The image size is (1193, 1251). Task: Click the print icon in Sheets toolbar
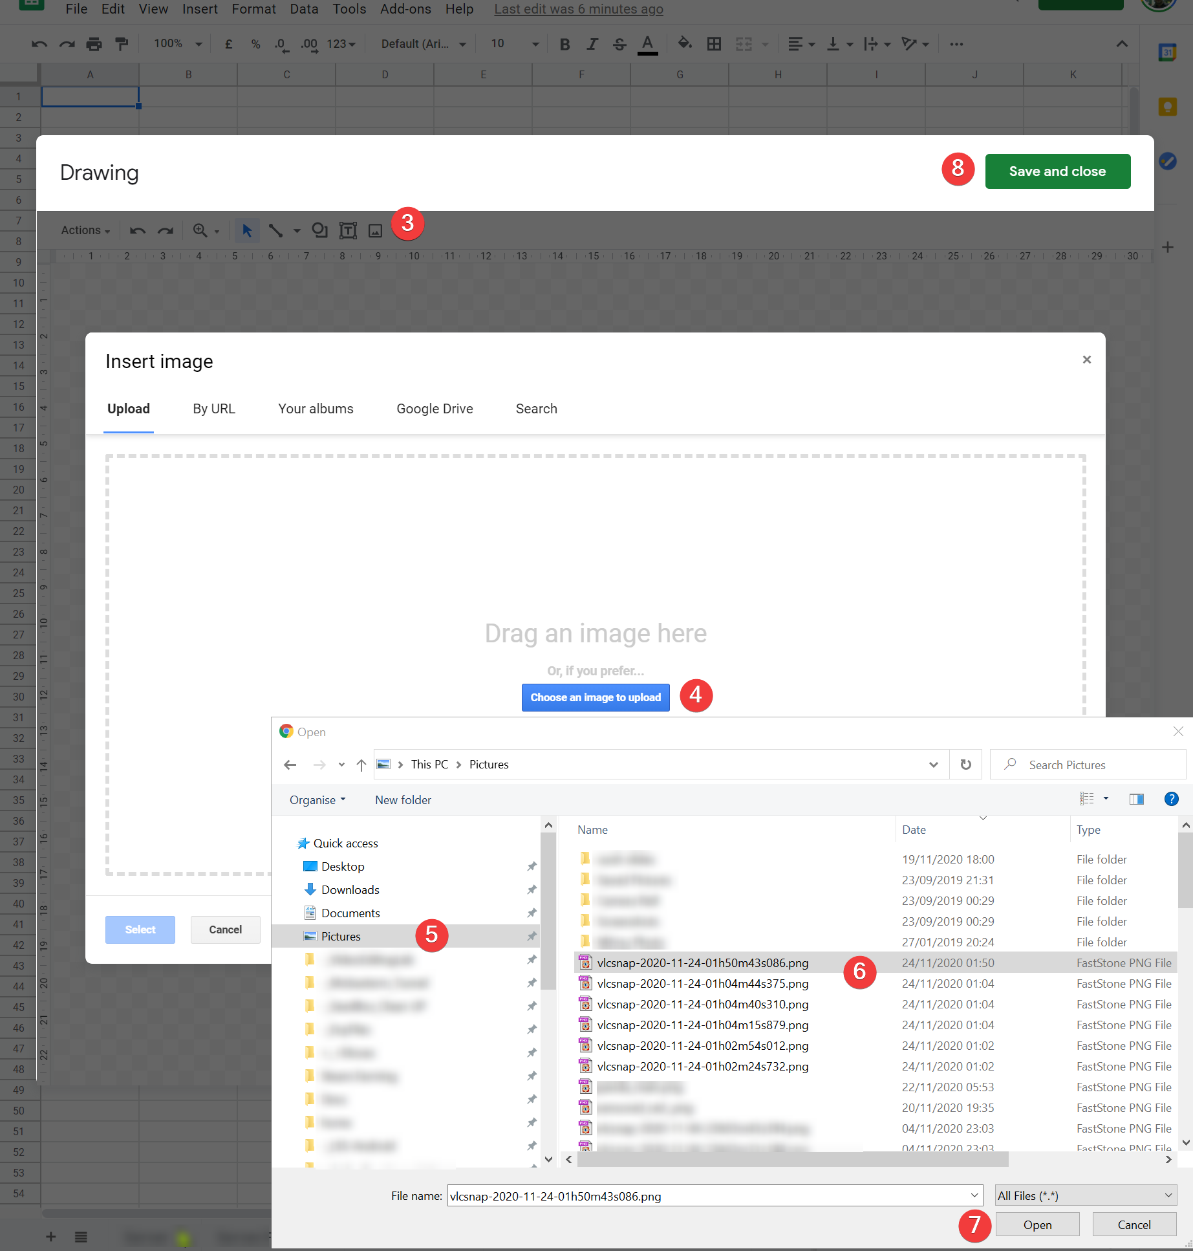click(94, 44)
